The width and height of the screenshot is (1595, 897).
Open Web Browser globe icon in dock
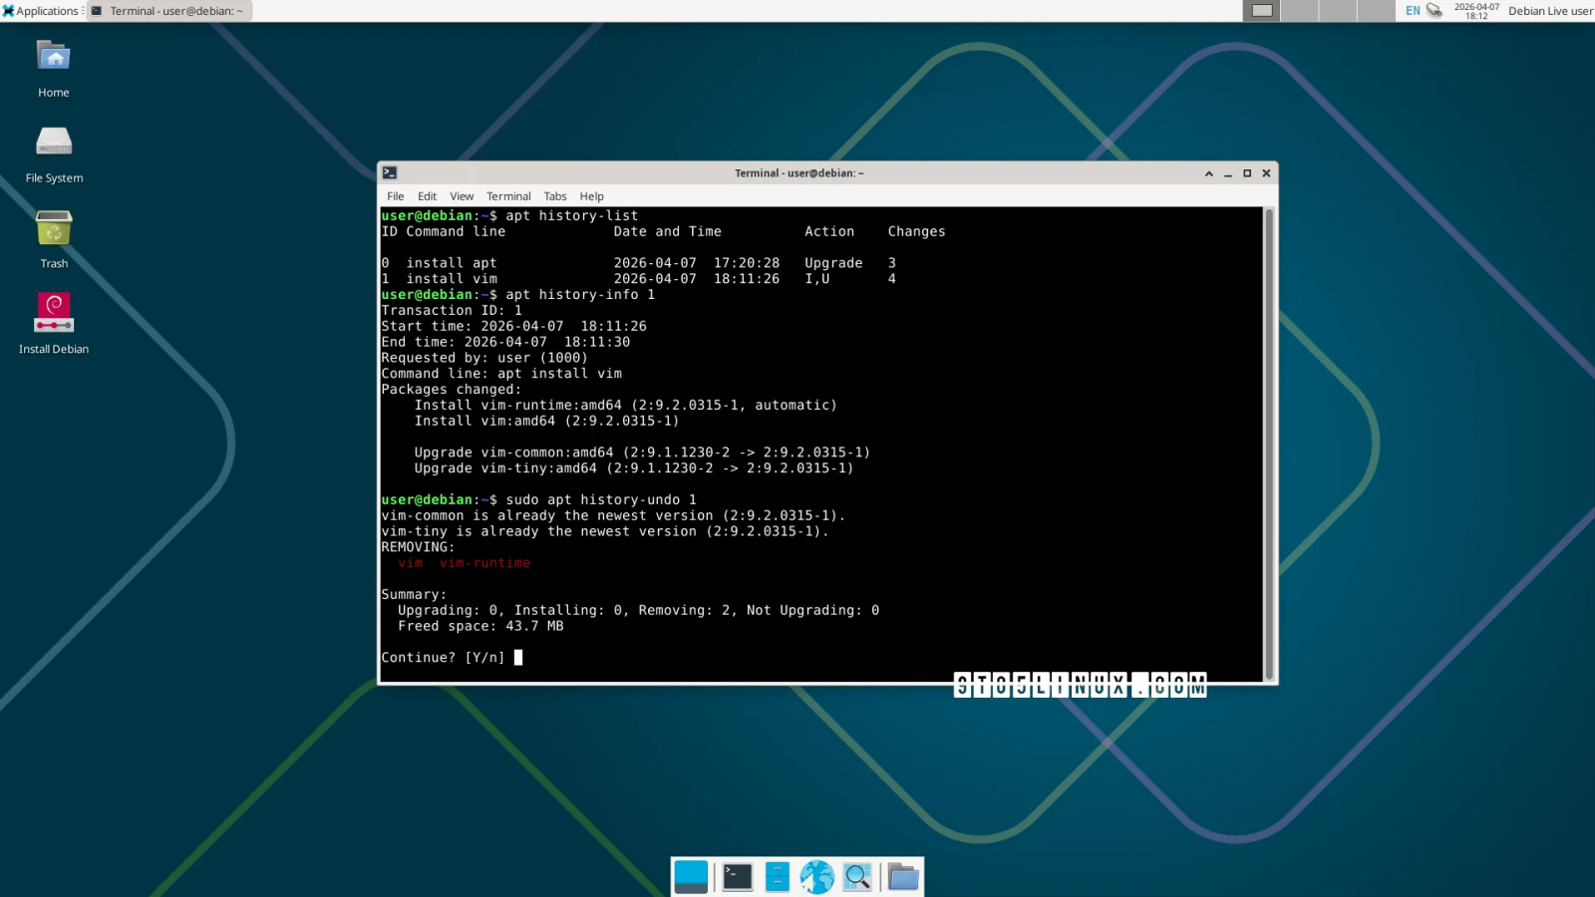(x=816, y=877)
